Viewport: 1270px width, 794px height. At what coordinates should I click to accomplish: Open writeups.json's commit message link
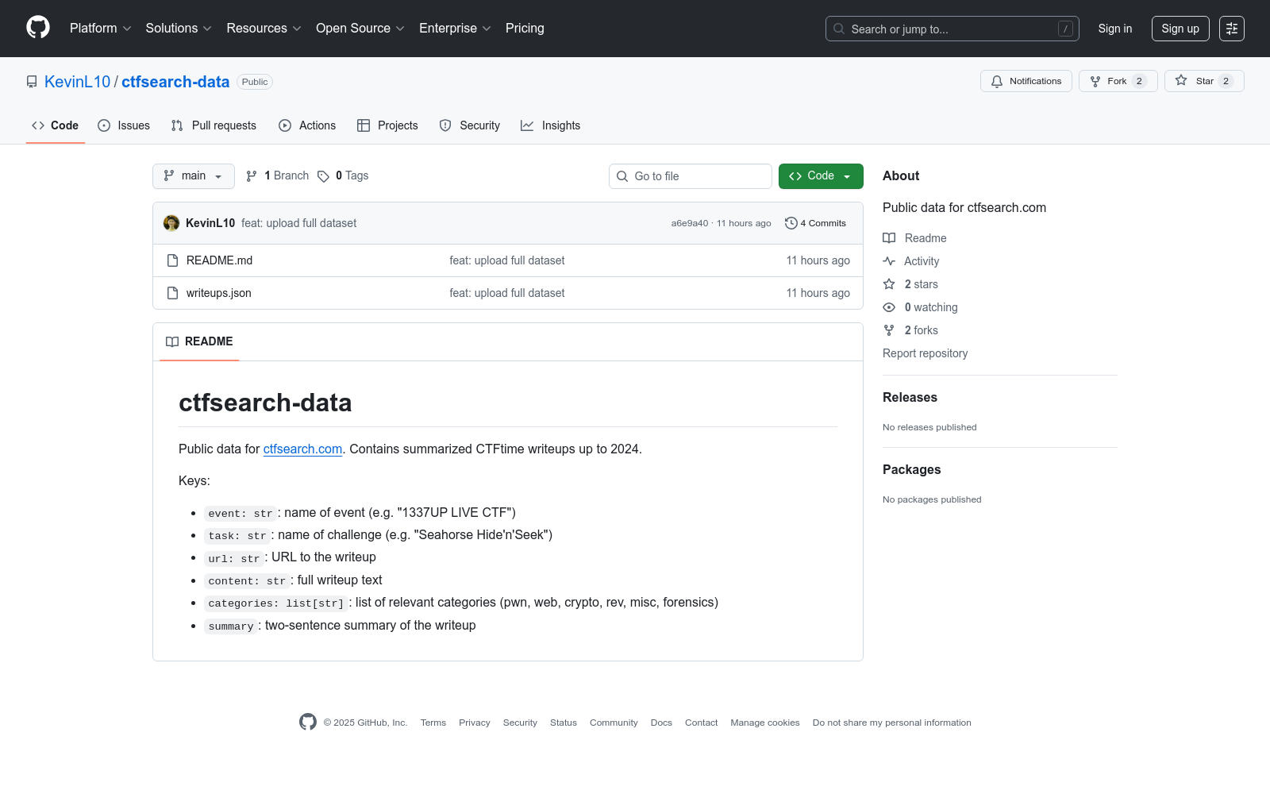tap(507, 293)
